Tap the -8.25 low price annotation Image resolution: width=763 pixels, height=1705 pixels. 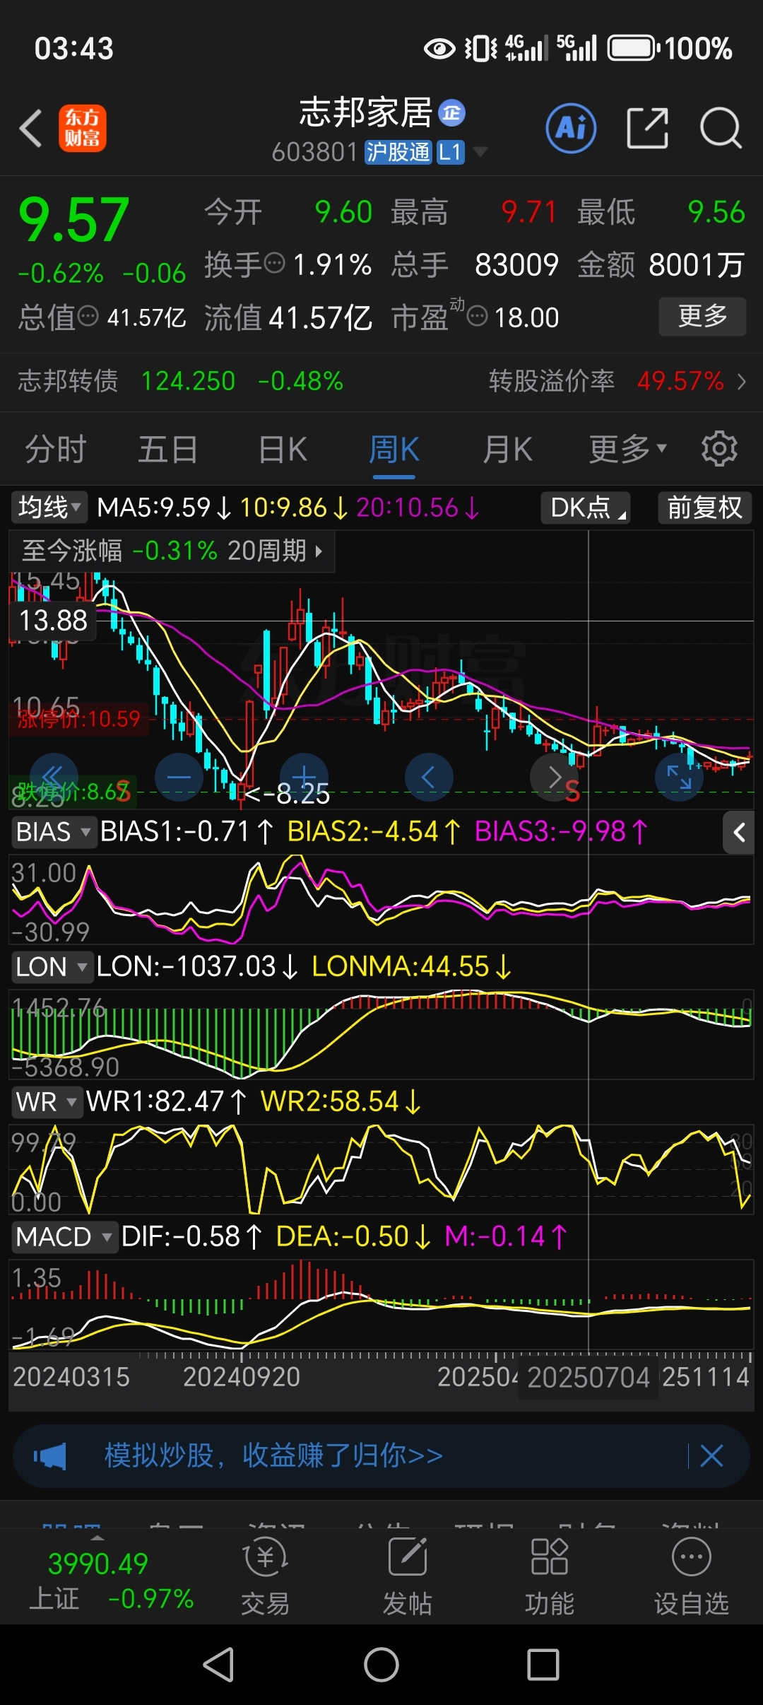(288, 795)
